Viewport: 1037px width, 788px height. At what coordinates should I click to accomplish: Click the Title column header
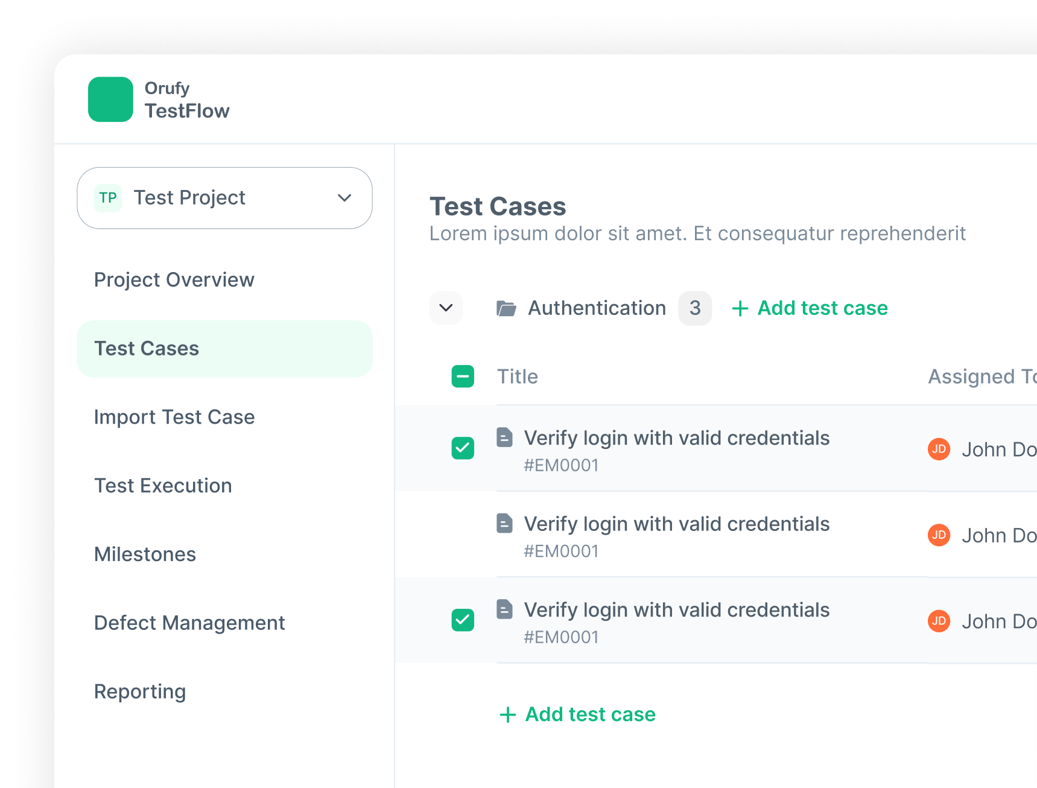click(x=518, y=377)
